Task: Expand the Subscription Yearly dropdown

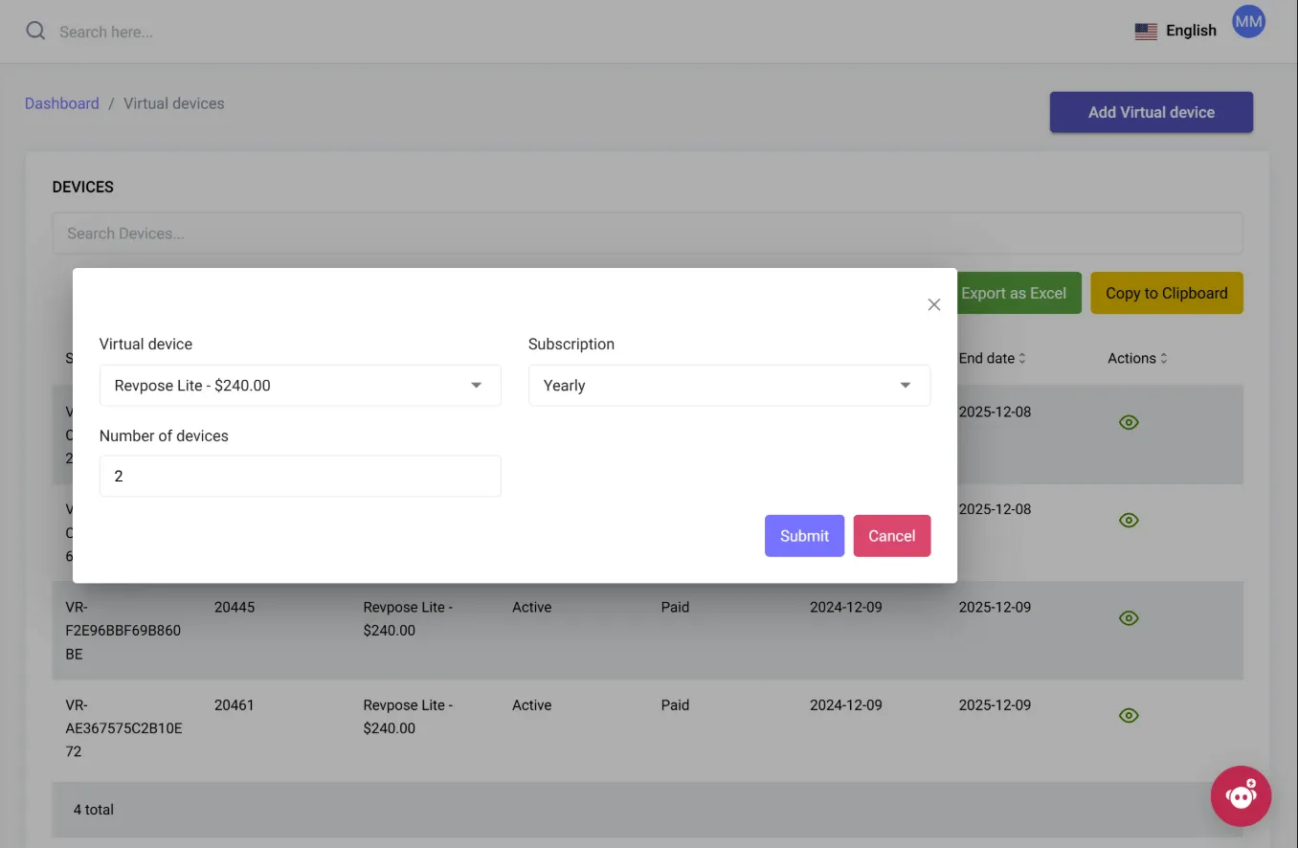Action: point(729,386)
